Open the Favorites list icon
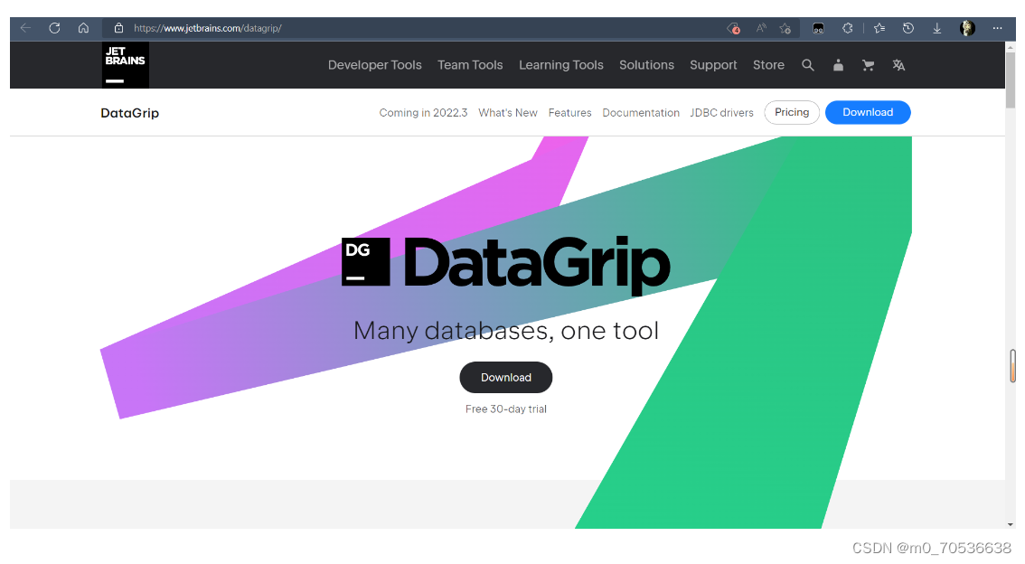This screenshot has width=1025, height=564. (x=879, y=28)
